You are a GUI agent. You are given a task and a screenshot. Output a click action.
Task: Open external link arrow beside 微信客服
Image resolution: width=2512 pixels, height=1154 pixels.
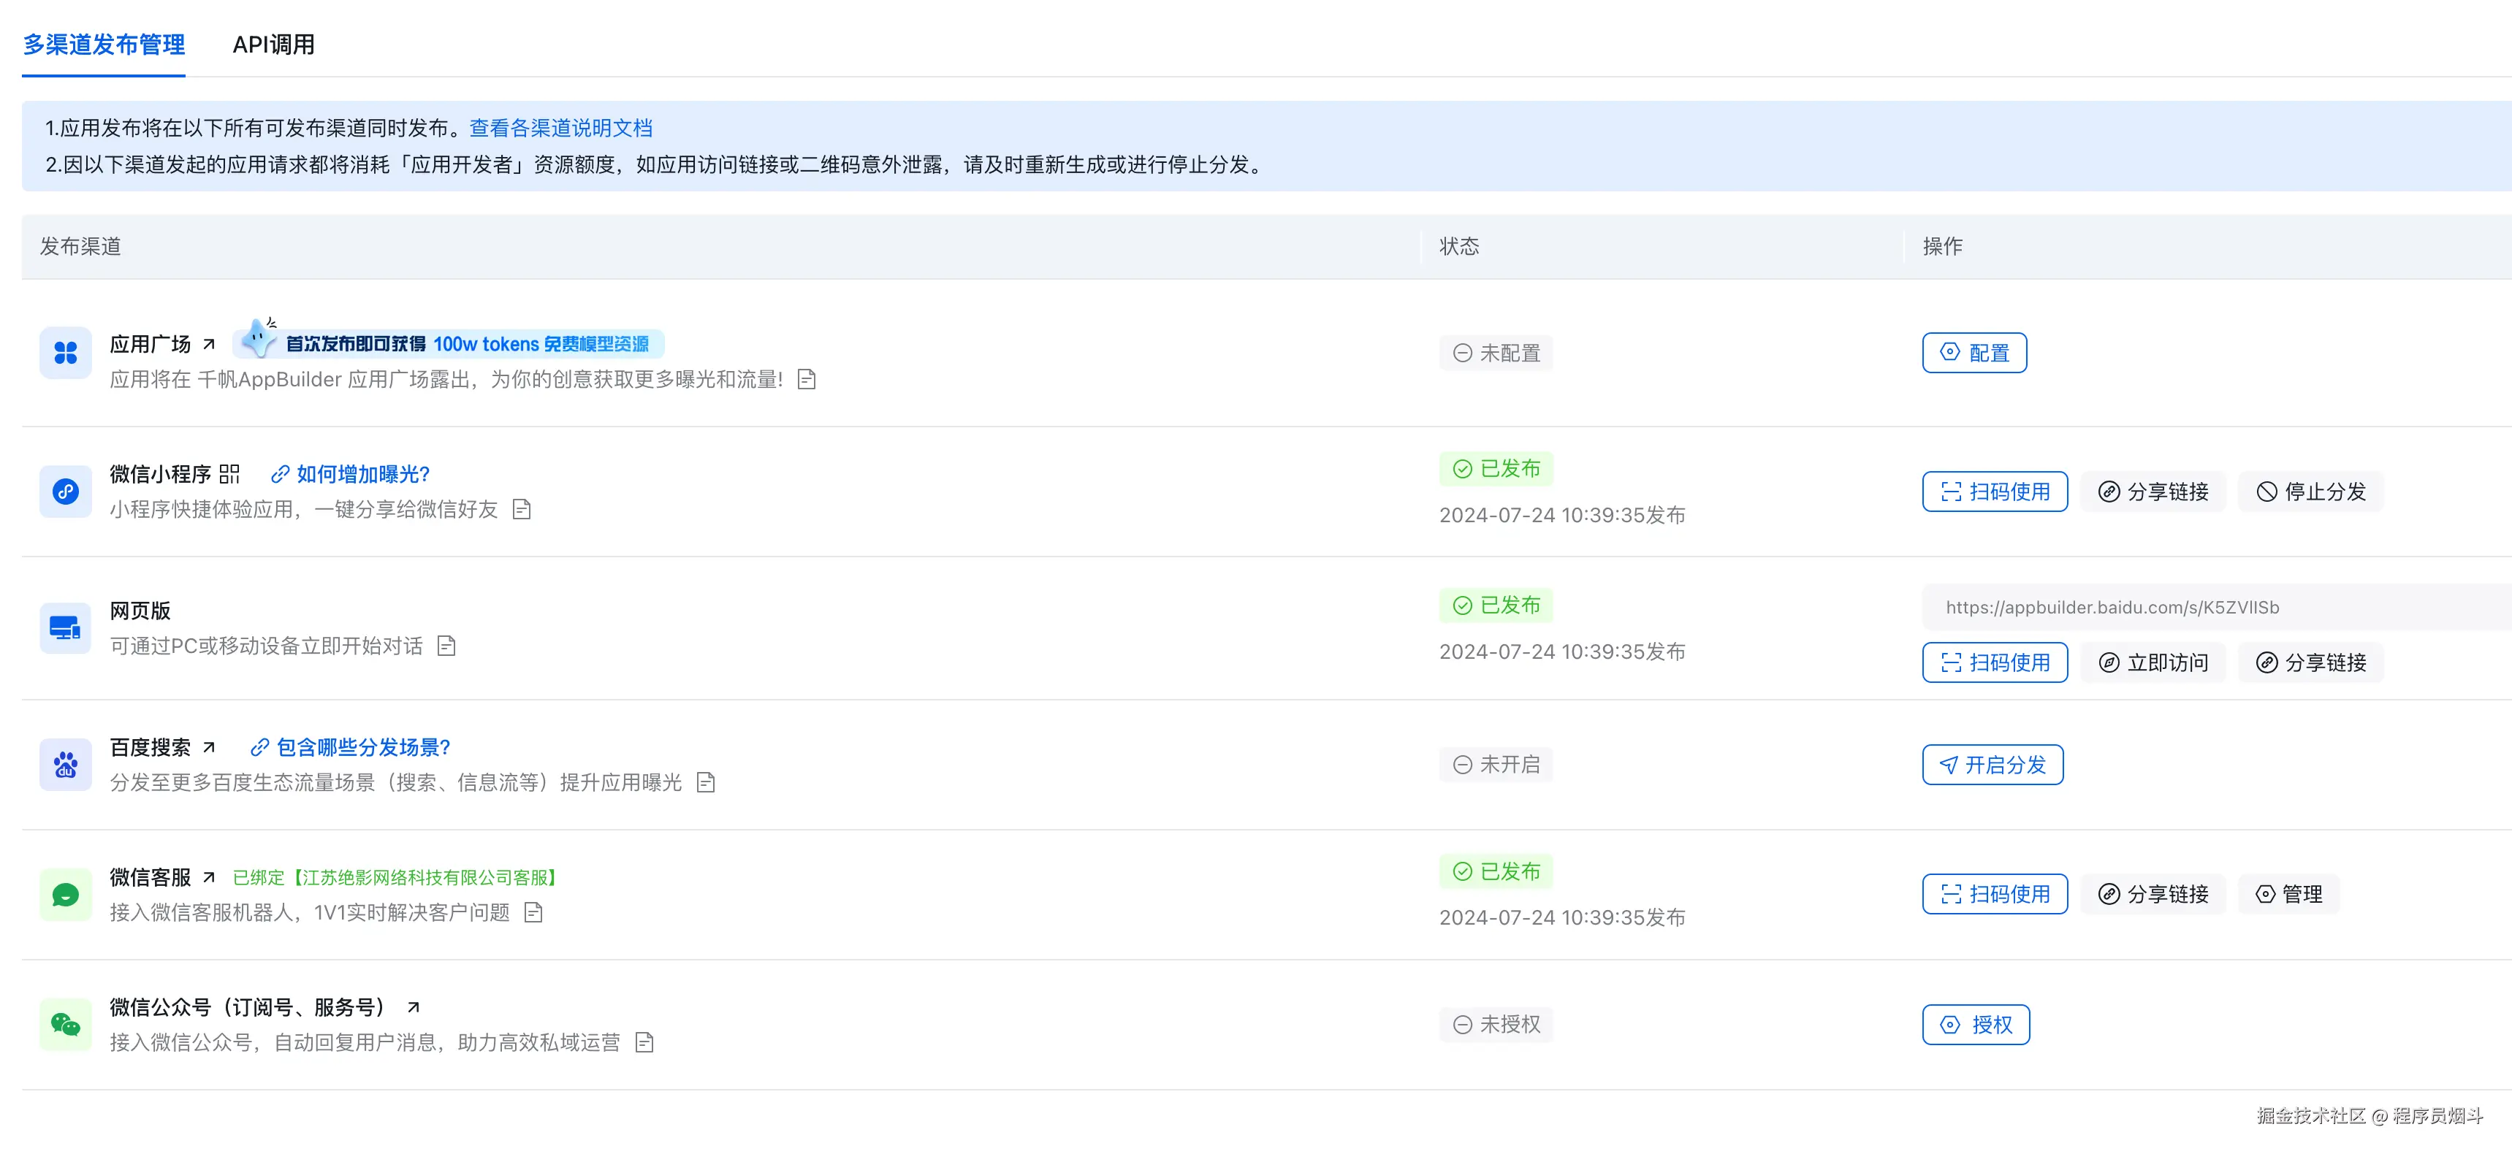pyautogui.click(x=209, y=877)
